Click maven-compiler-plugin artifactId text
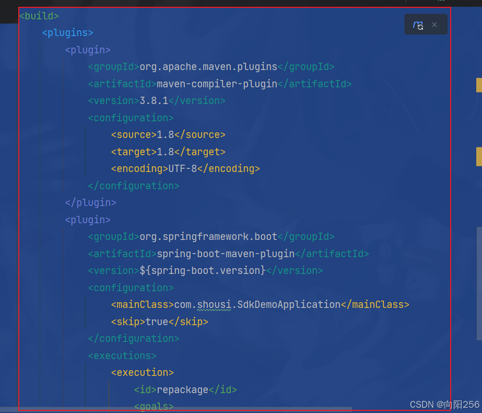This screenshot has width=482, height=413. click(217, 84)
